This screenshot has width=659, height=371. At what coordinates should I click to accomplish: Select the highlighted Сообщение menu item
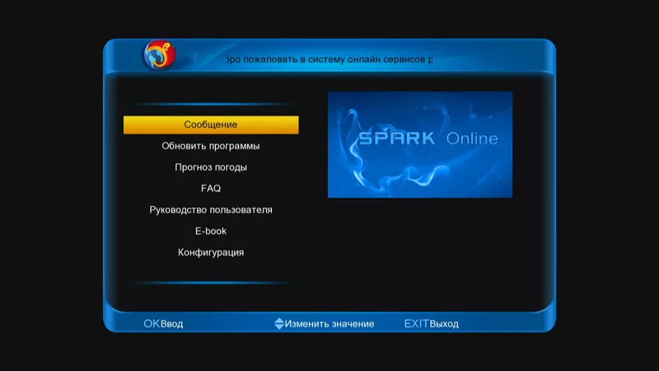pyautogui.click(x=211, y=124)
